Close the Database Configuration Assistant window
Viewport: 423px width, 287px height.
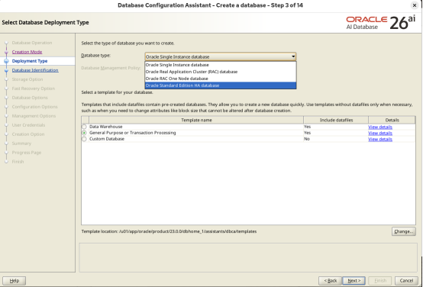[x=415, y=5]
